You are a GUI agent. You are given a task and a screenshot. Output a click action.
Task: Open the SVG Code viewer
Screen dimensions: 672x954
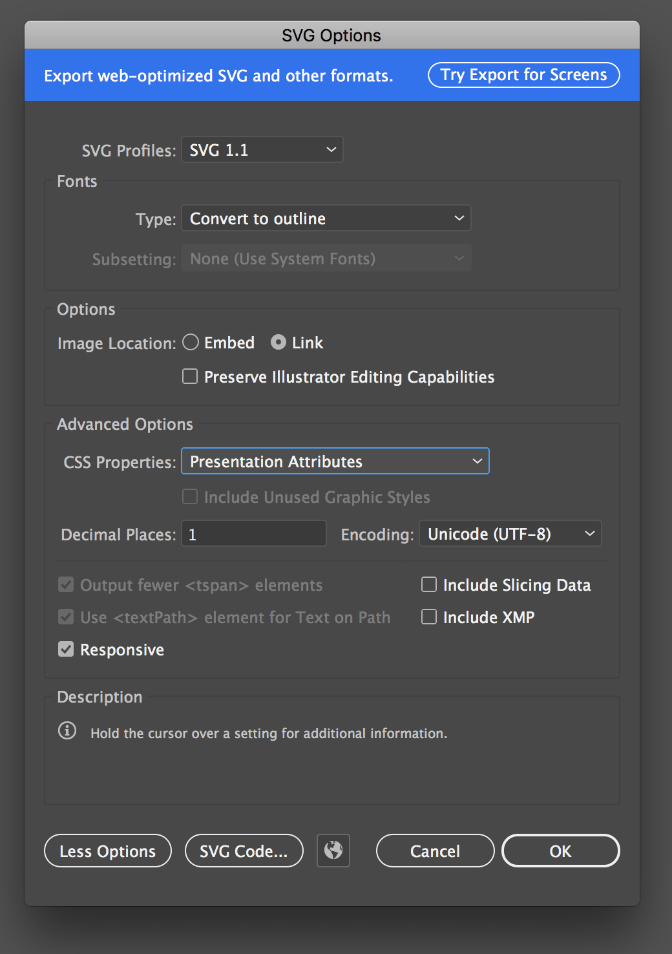tap(244, 851)
